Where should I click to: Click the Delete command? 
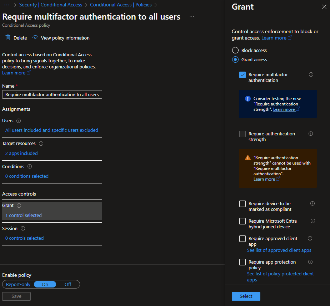[x=16, y=38]
